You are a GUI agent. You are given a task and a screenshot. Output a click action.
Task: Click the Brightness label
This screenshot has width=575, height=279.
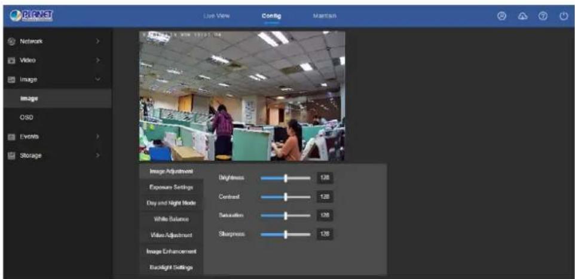231,178
